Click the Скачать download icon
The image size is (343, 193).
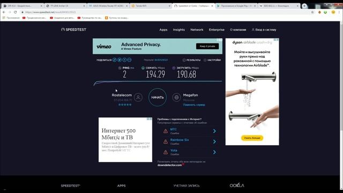143,68
